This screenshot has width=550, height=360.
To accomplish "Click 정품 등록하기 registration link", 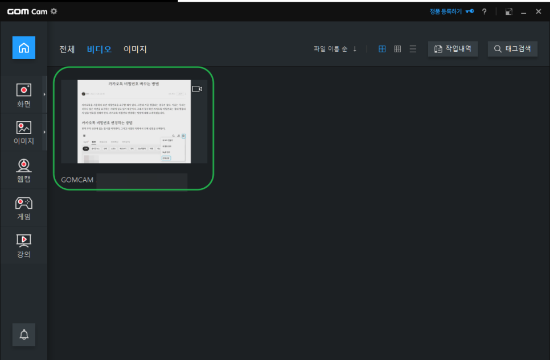I will pyautogui.click(x=452, y=11).
